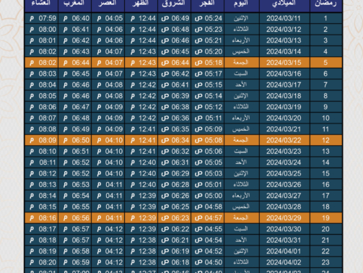Select the date cell 2024/03/17
This screenshot has height=273, width=363.
click(x=284, y=84)
